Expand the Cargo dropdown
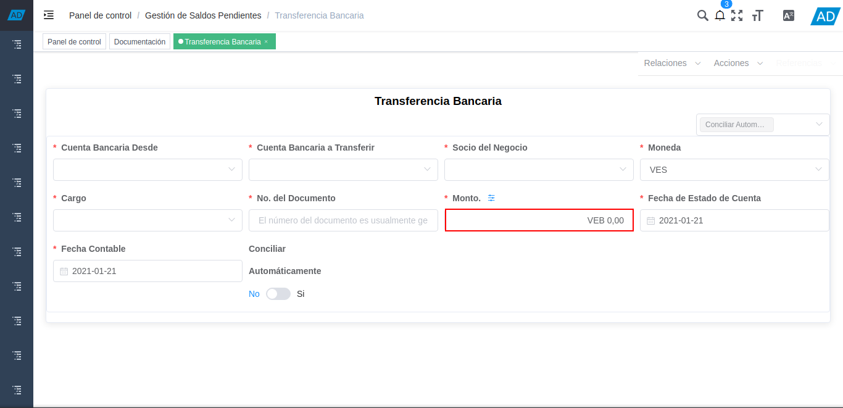 147,220
